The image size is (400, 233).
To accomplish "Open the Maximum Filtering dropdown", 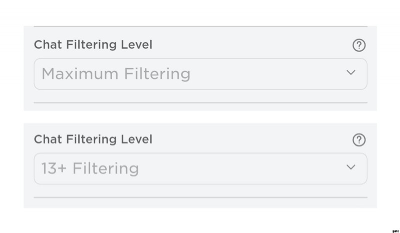I will click(200, 74).
